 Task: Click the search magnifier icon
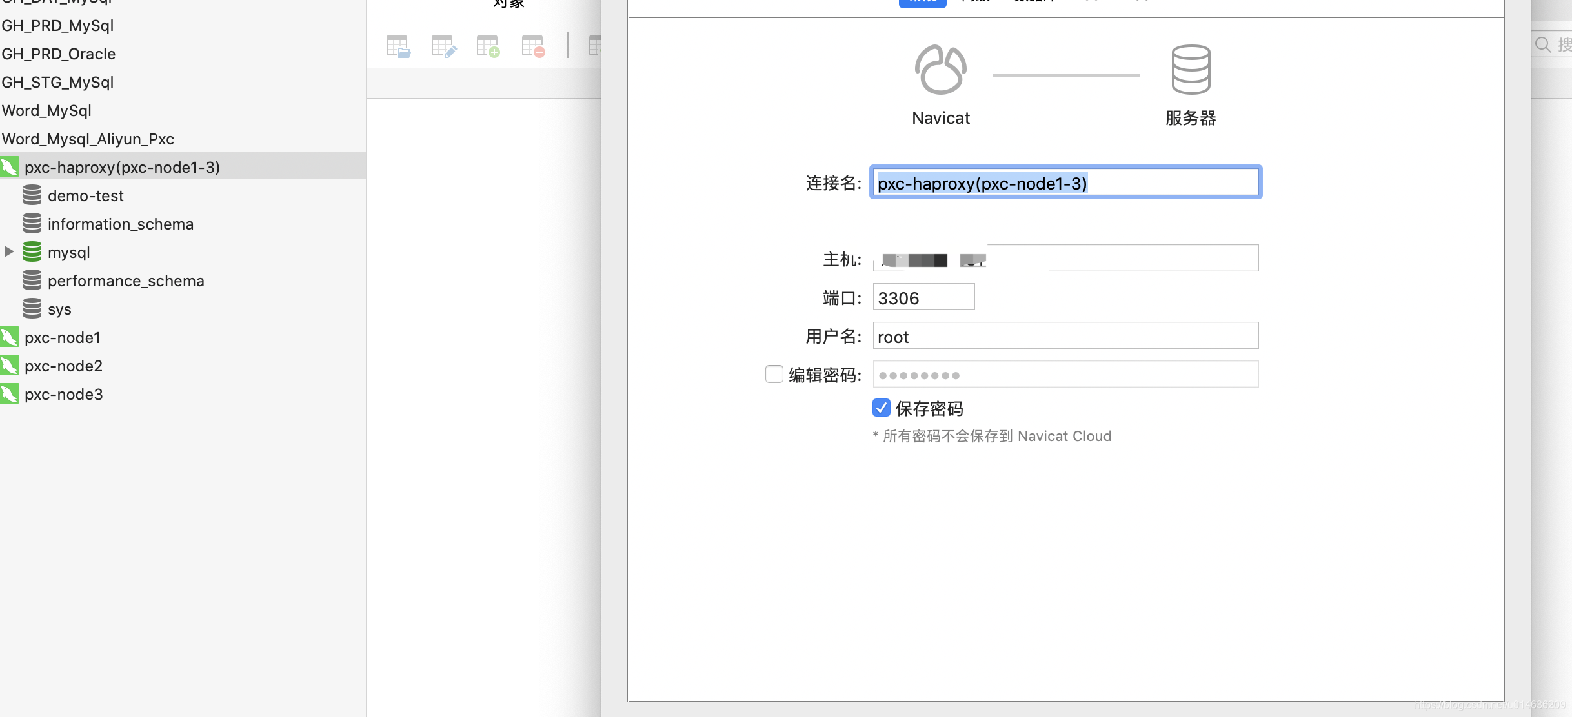point(1543,44)
